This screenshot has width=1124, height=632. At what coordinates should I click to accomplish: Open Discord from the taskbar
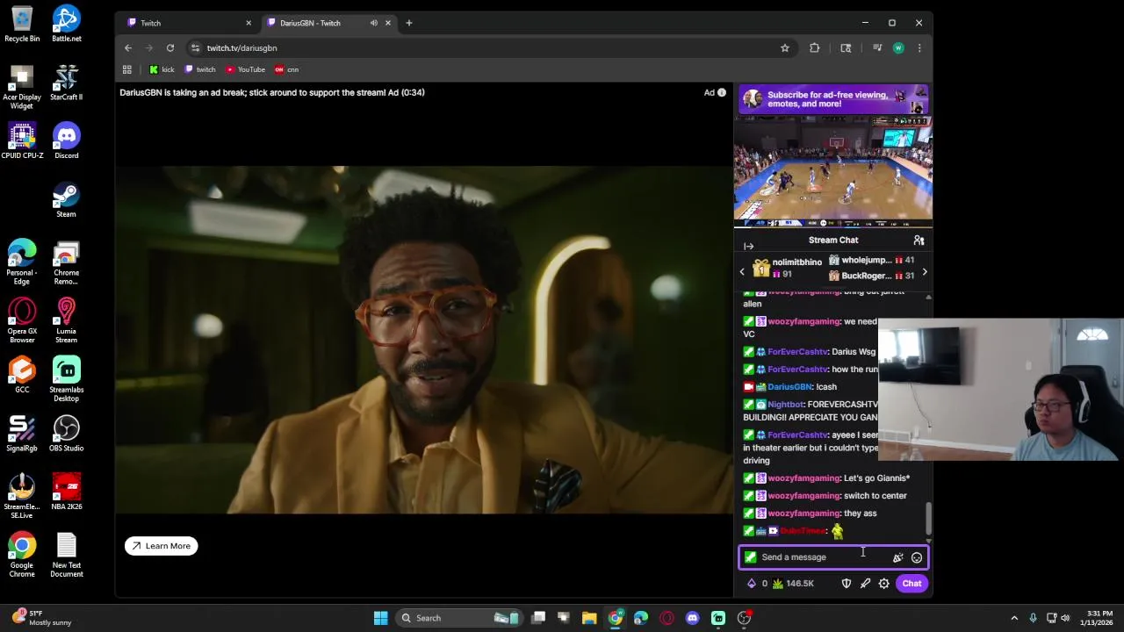pyautogui.click(x=693, y=618)
